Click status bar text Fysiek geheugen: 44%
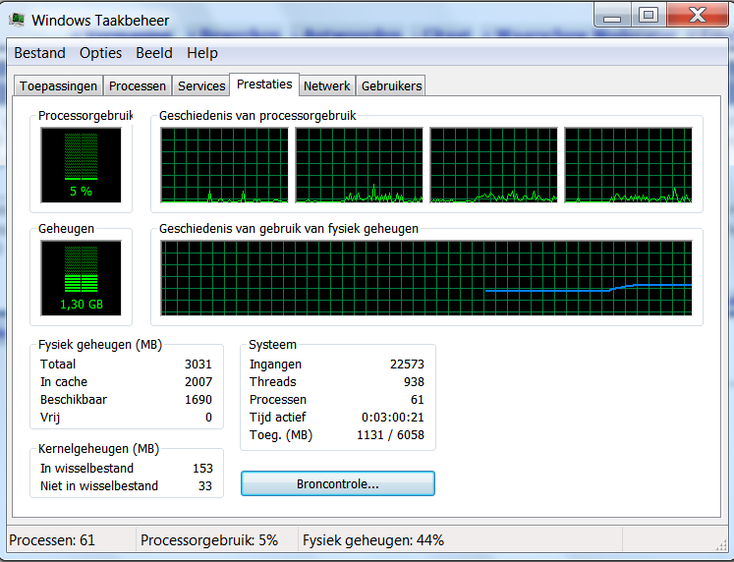The height and width of the screenshot is (562, 734). coord(373,540)
